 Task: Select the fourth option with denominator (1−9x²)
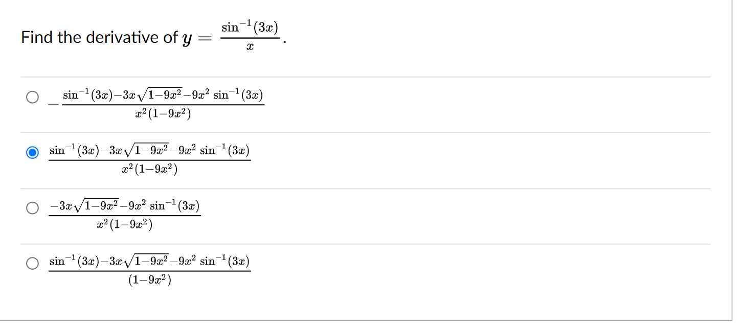point(148,269)
